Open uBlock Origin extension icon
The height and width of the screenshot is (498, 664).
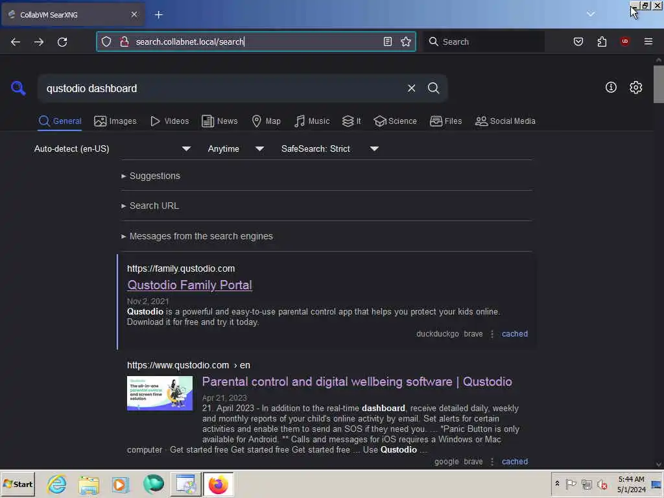coord(624,41)
